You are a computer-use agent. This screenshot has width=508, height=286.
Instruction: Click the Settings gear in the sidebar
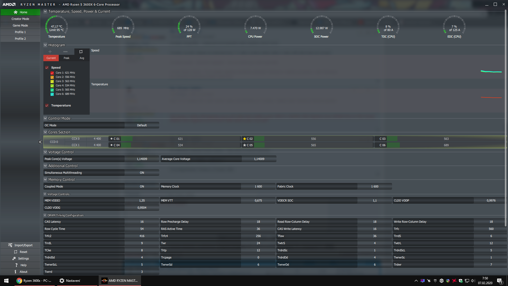pyautogui.click(x=14, y=258)
